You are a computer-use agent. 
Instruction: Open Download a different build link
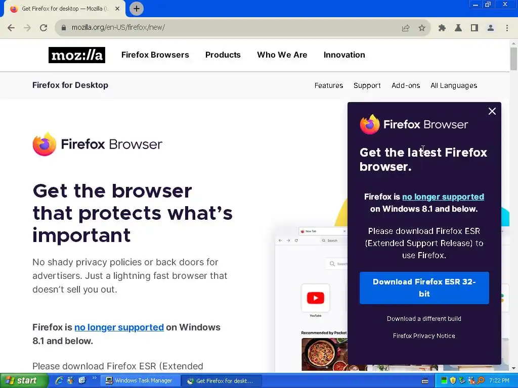[424, 319]
